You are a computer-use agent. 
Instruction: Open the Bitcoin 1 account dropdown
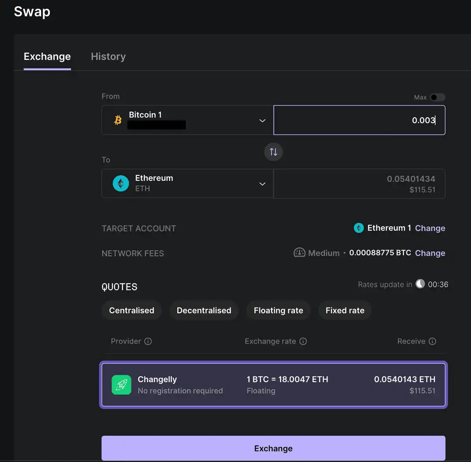coord(262,121)
